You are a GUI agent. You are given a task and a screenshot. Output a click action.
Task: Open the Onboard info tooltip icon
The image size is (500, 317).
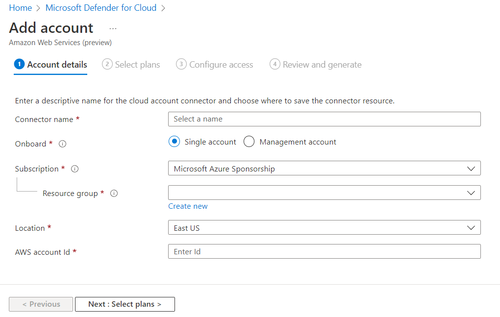(x=63, y=144)
